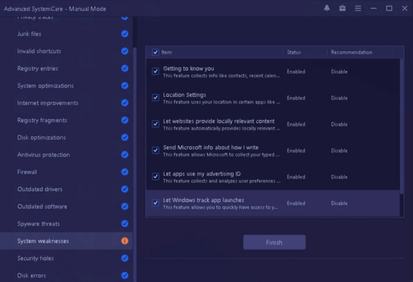
Task: Click the orange warning icon for System weaknesses
Action: (124, 241)
